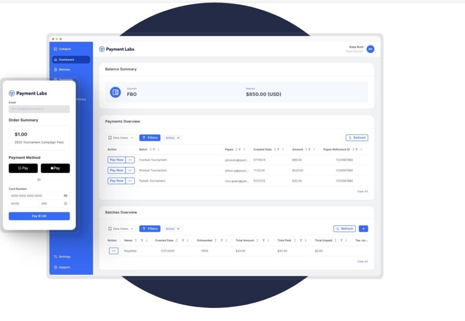Click Payment Labs logo in header
The width and height of the screenshot is (465, 321).
(x=117, y=49)
